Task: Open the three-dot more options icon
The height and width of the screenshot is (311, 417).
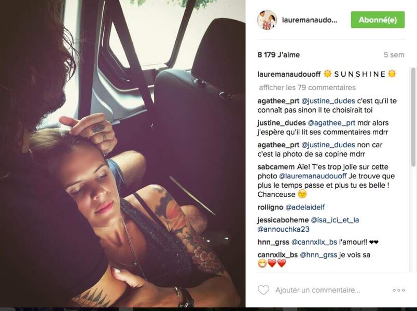Action: [399, 290]
